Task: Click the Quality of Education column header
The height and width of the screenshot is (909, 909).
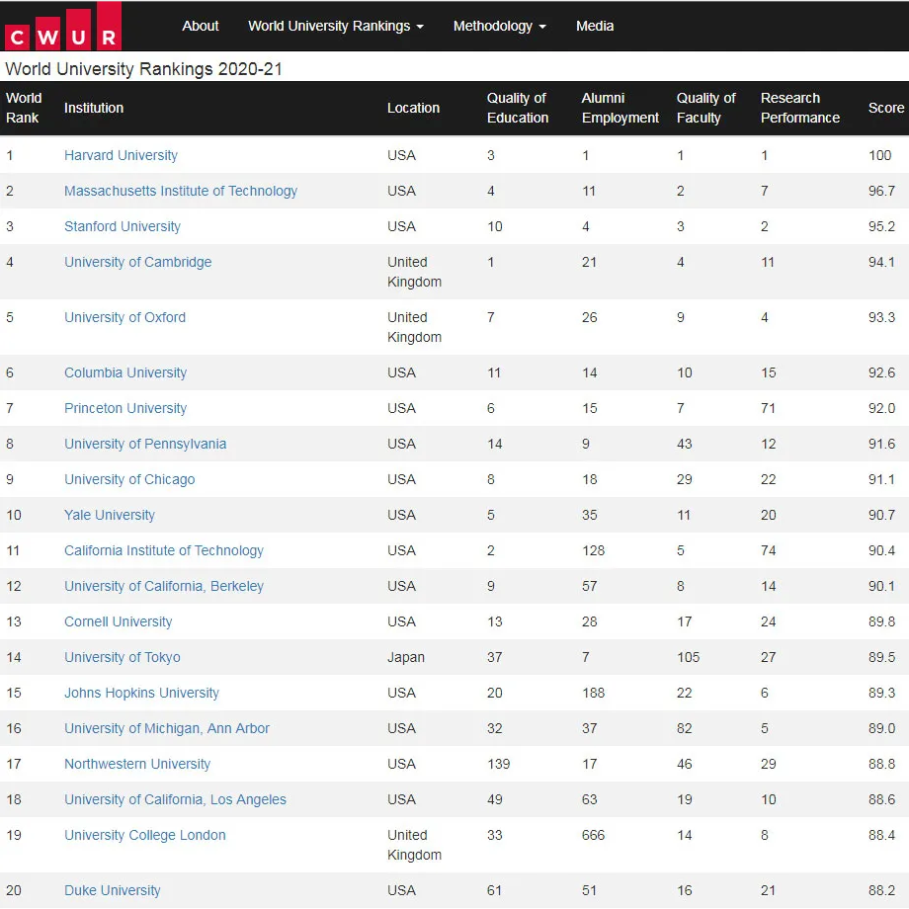Action: pos(517,108)
